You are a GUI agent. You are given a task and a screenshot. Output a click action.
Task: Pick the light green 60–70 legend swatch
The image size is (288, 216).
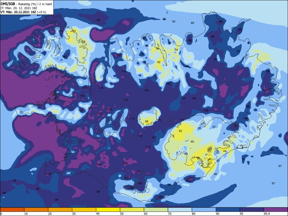[x=156, y=210]
